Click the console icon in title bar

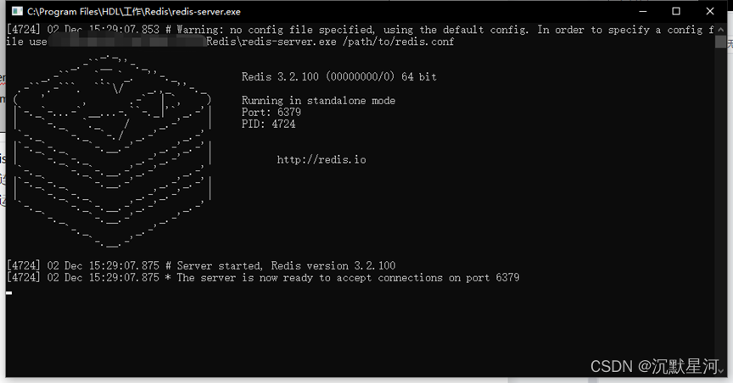point(17,11)
